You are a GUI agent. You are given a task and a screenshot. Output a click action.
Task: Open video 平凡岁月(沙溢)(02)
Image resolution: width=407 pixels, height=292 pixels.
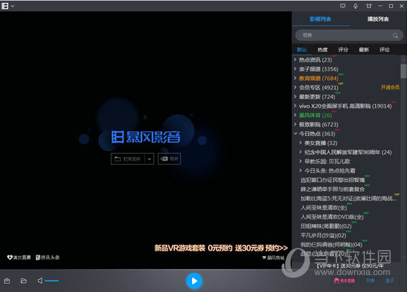point(323,235)
